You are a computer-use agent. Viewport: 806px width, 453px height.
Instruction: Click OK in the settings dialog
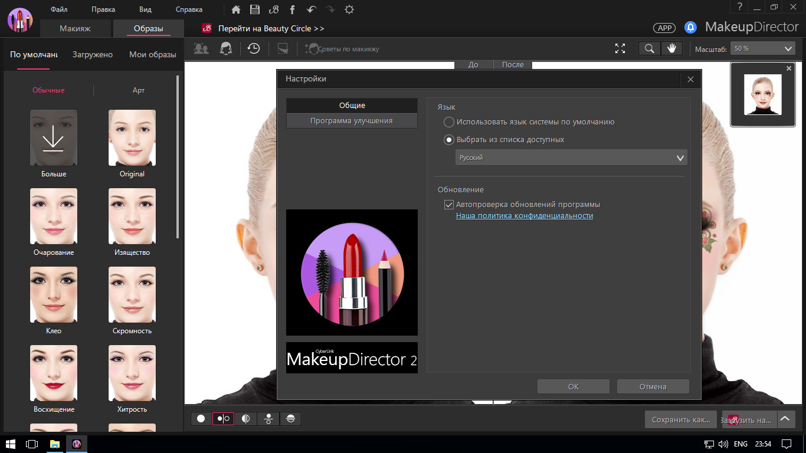(x=574, y=386)
